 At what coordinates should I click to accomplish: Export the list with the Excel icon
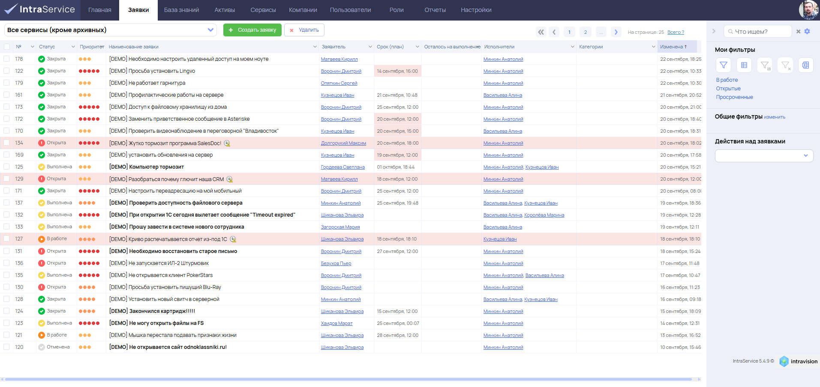[806, 65]
